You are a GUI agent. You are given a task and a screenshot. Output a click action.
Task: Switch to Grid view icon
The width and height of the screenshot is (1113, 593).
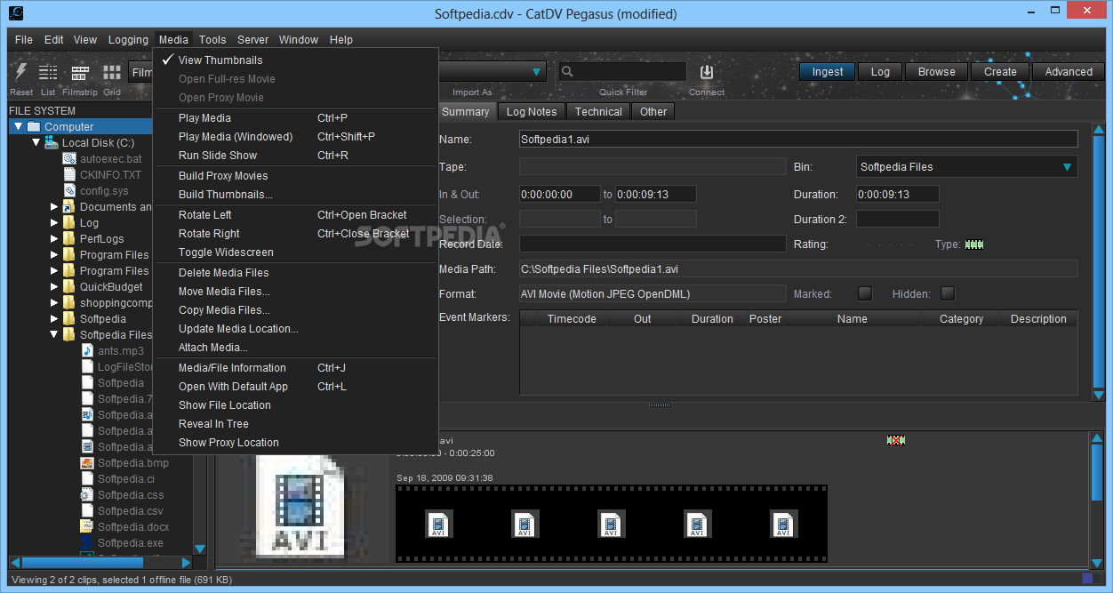point(112,73)
